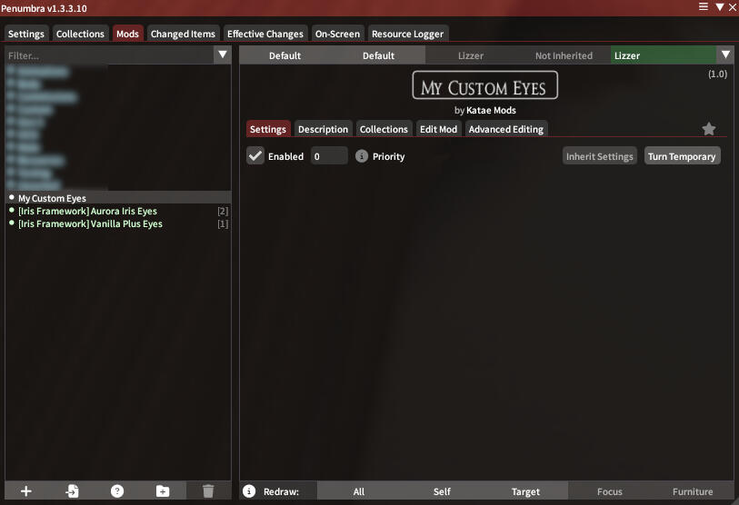Click the Priority number input field

[x=329, y=156]
